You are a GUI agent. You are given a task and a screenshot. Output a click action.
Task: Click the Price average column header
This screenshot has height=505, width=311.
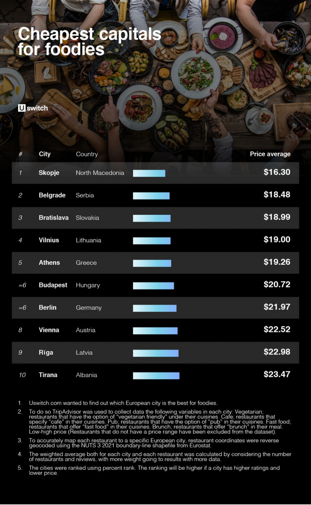[270, 154]
